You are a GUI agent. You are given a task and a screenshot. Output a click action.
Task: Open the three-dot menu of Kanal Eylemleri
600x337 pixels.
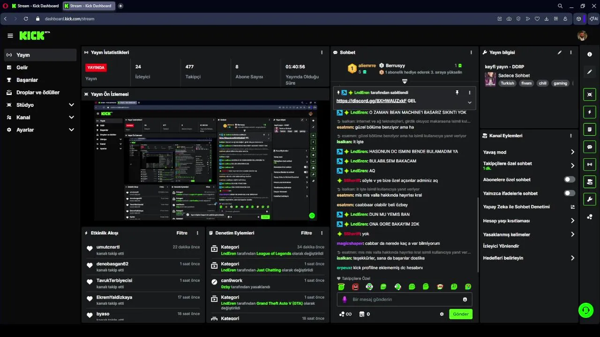click(x=571, y=136)
